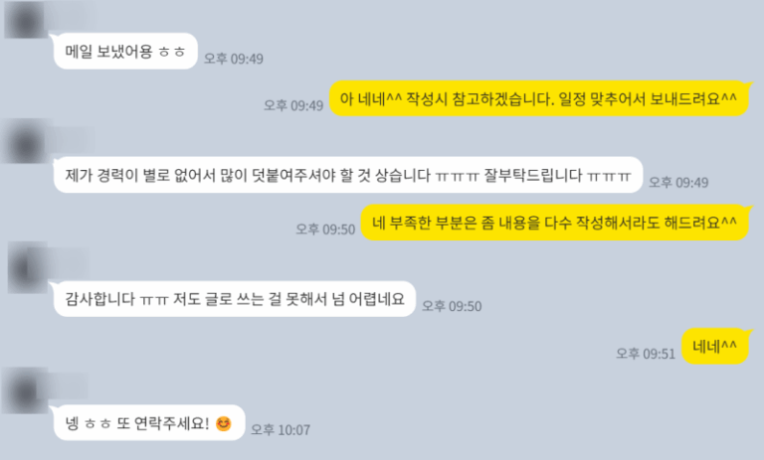Viewport: 764px width, 460px height.
Task: Select the yellow bubble starting 아 네네^^ 작성시
Action: click(x=539, y=98)
